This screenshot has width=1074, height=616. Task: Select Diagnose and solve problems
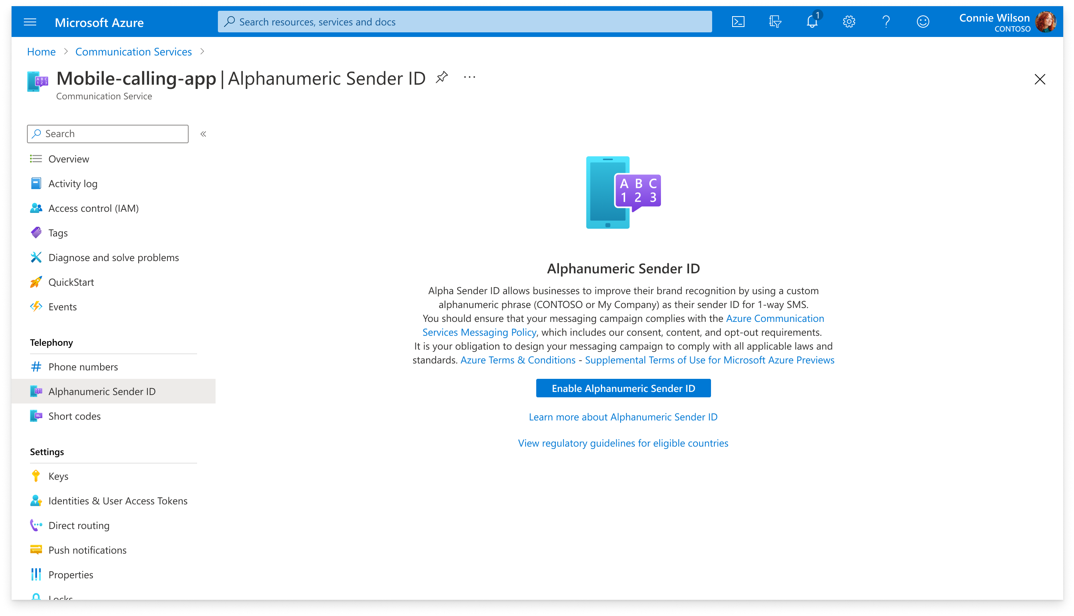pos(114,257)
